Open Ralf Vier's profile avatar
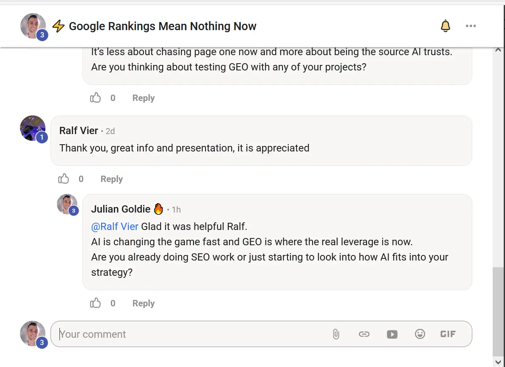505x367 pixels. click(x=33, y=128)
